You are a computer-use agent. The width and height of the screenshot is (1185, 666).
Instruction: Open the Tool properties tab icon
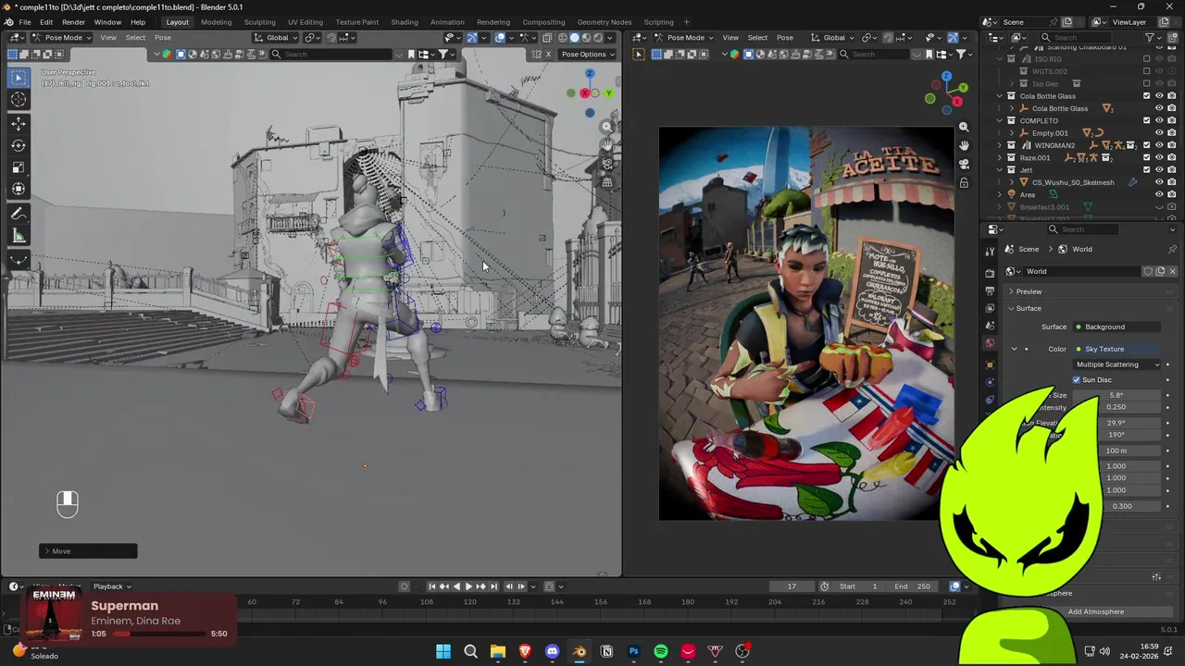pos(990,250)
